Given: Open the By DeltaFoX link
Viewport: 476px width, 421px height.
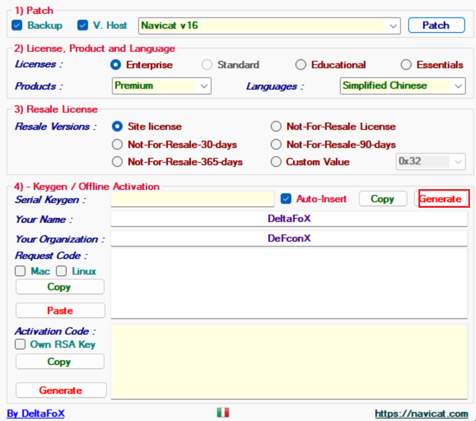Looking at the screenshot, I should 36,413.
